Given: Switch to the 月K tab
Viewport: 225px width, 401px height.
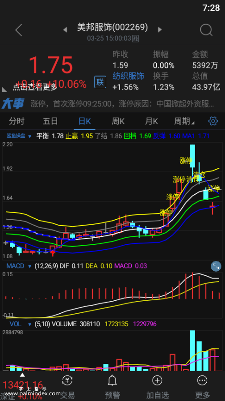Looking at the screenshot, I should tap(151, 121).
